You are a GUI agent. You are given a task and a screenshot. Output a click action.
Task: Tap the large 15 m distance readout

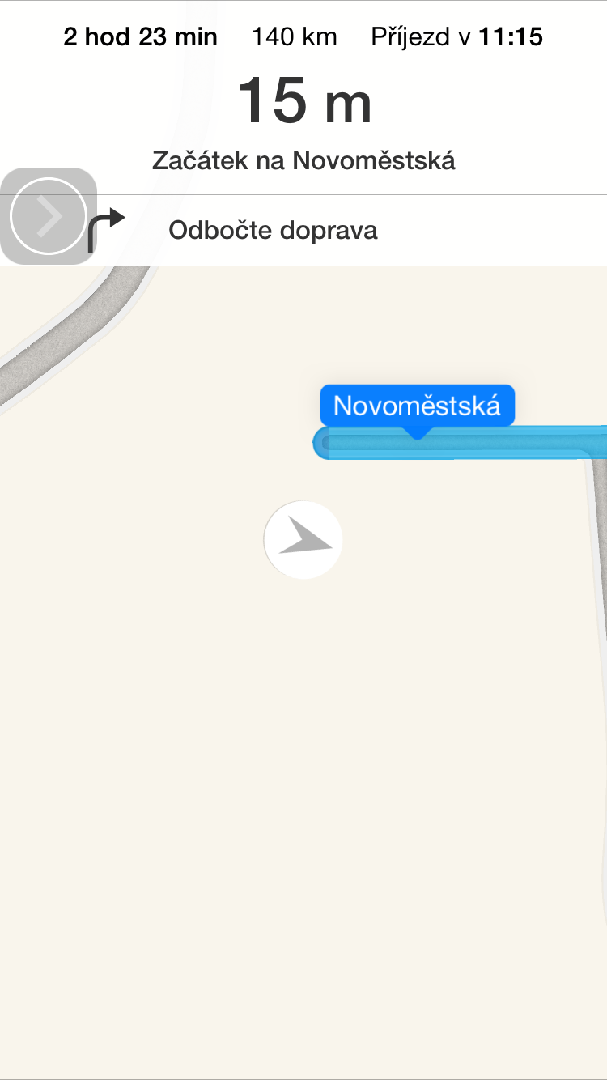[304, 102]
